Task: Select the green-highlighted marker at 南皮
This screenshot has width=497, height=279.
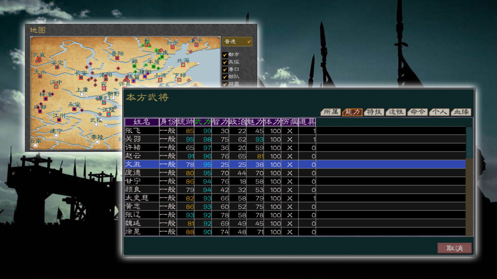Action: click(x=162, y=56)
